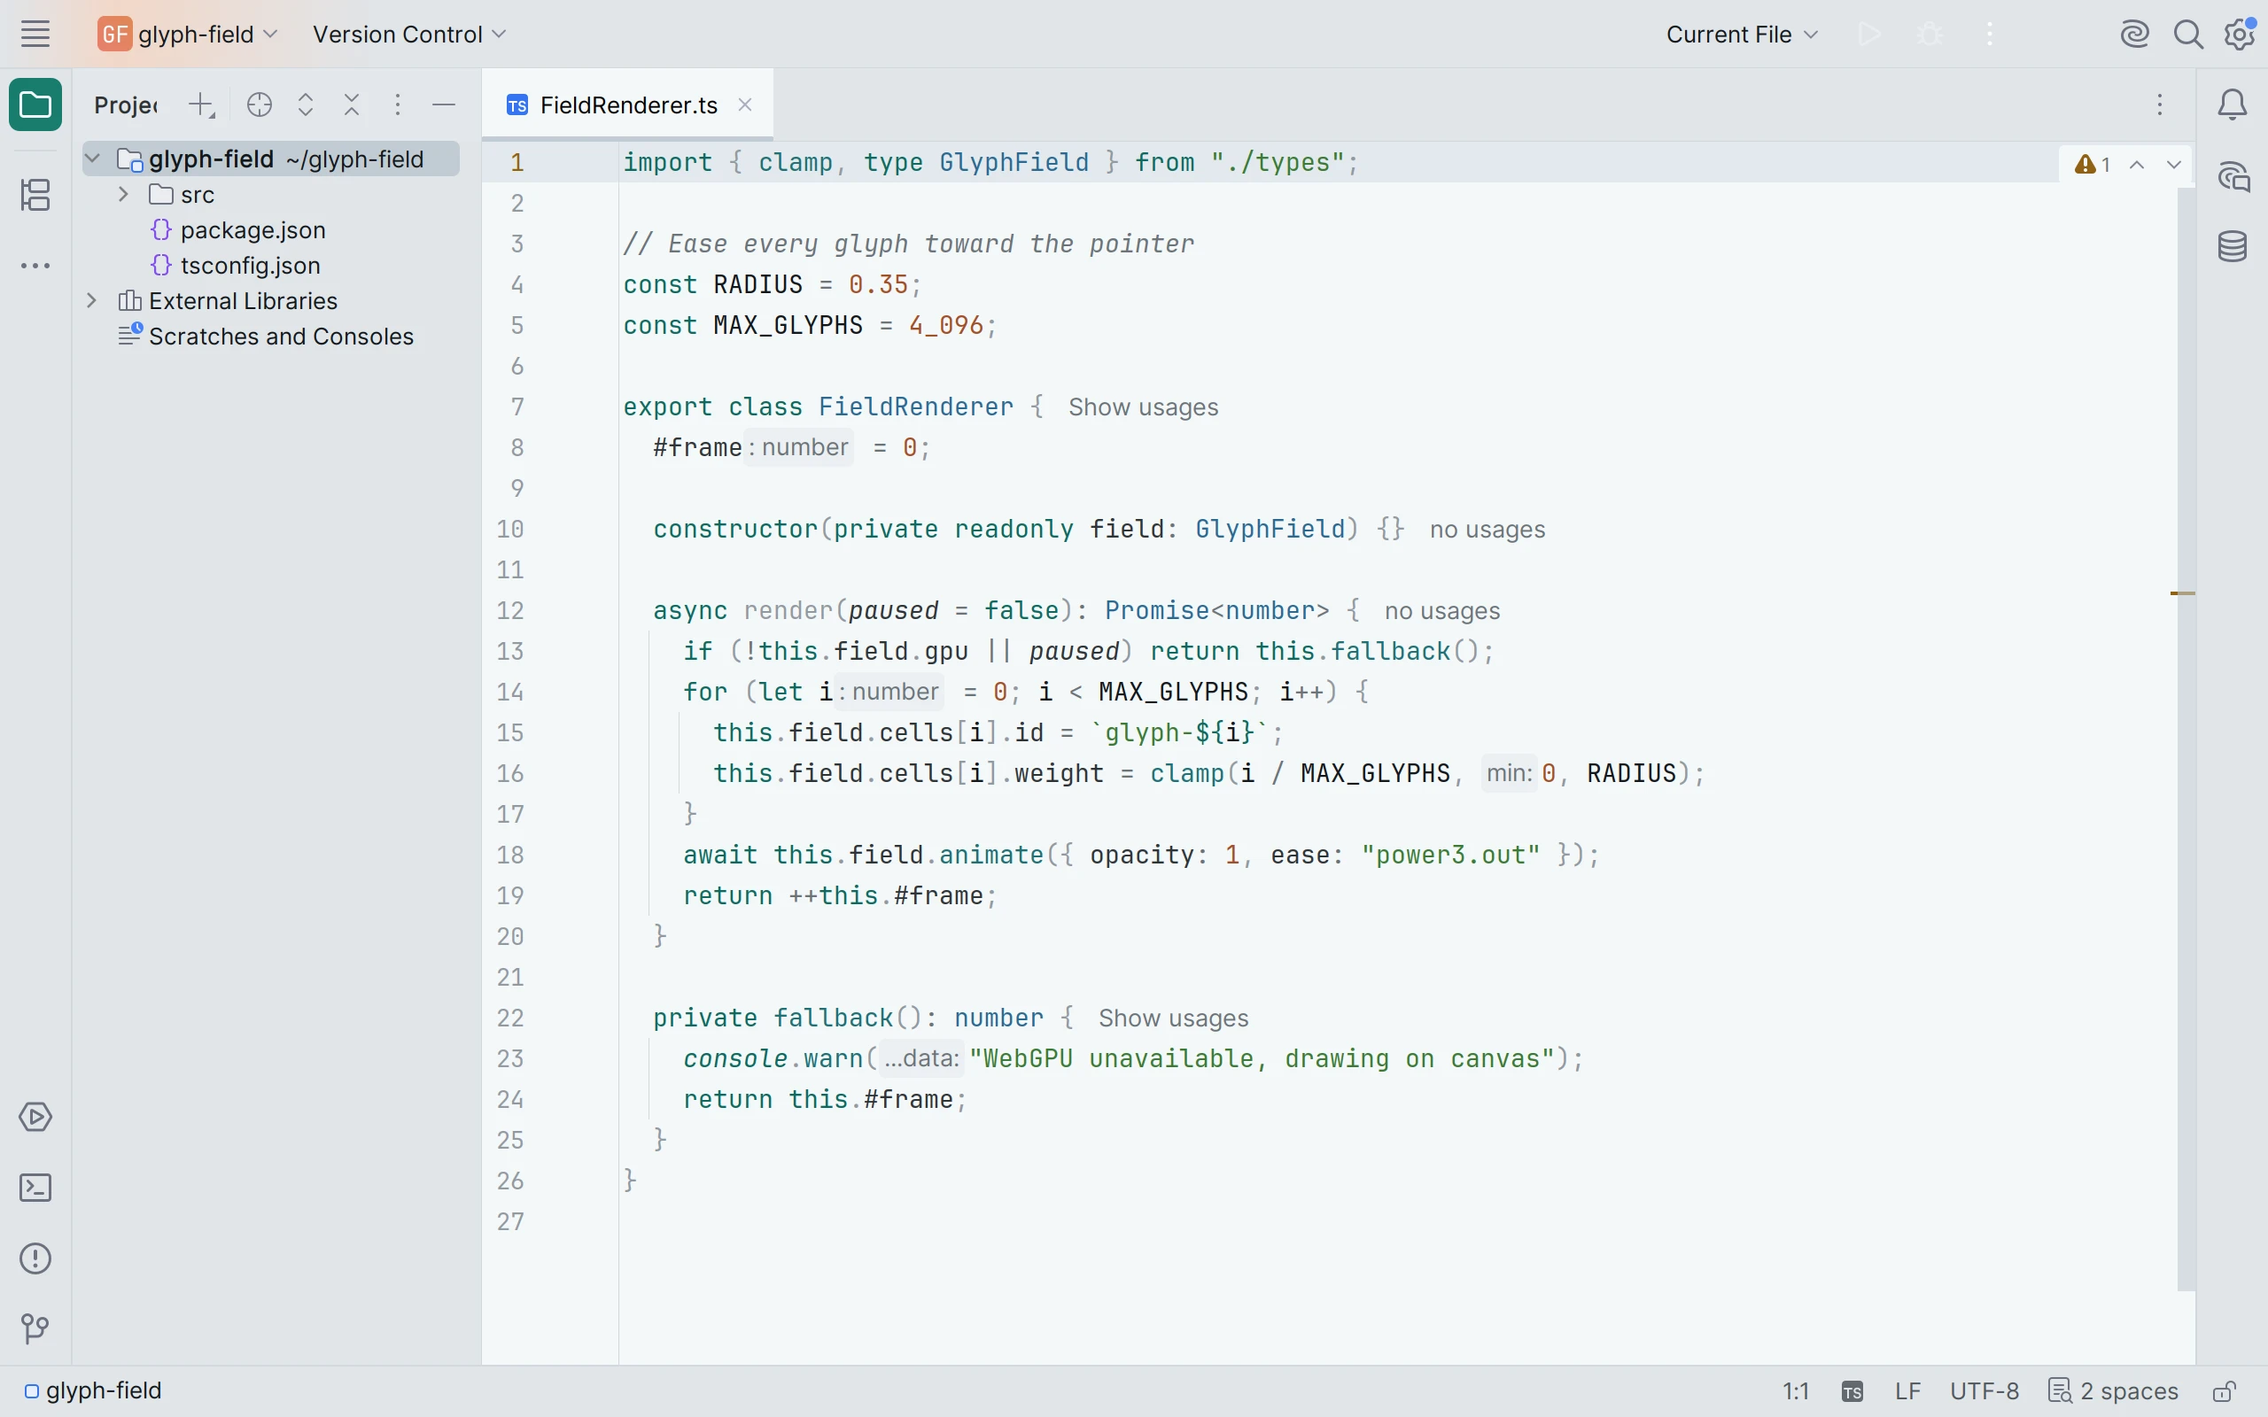The height and width of the screenshot is (1417, 2268).
Task: Open more run actions menu
Action: pyautogui.click(x=1990, y=35)
